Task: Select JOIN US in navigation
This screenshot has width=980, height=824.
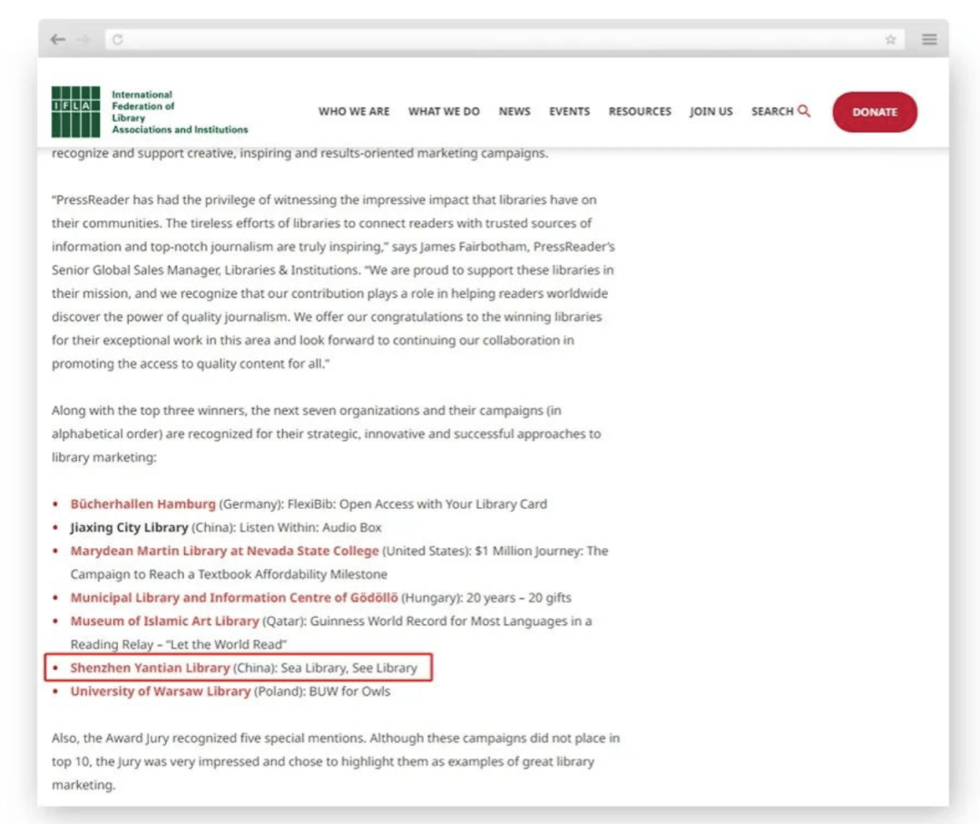Action: pyautogui.click(x=710, y=112)
